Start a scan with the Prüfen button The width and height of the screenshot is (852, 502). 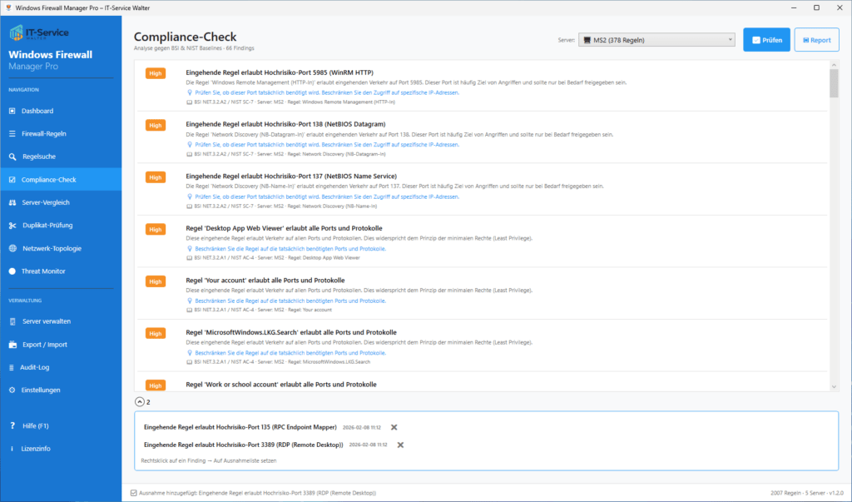coord(766,39)
